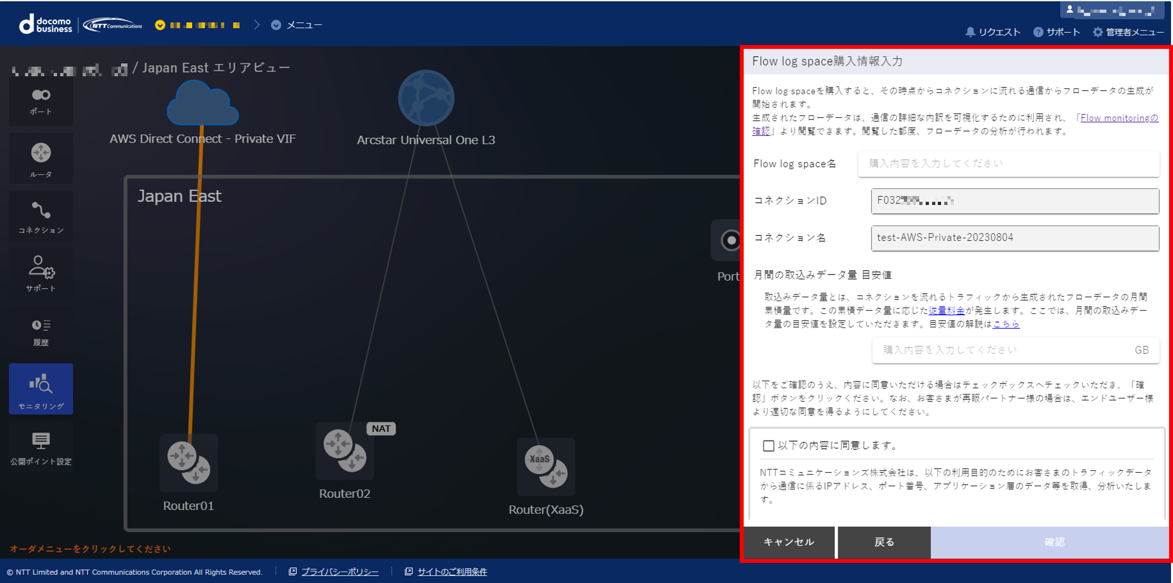The height and width of the screenshot is (583, 1173).
Task: Click the NTT Communications logo
Action: point(113,25)
